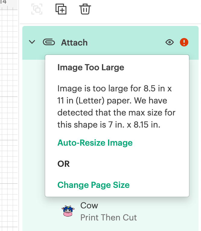The width and height of the screenshot is (201, 231).
Task: Click the max size warning message text
Action: [x=116, y=106]
